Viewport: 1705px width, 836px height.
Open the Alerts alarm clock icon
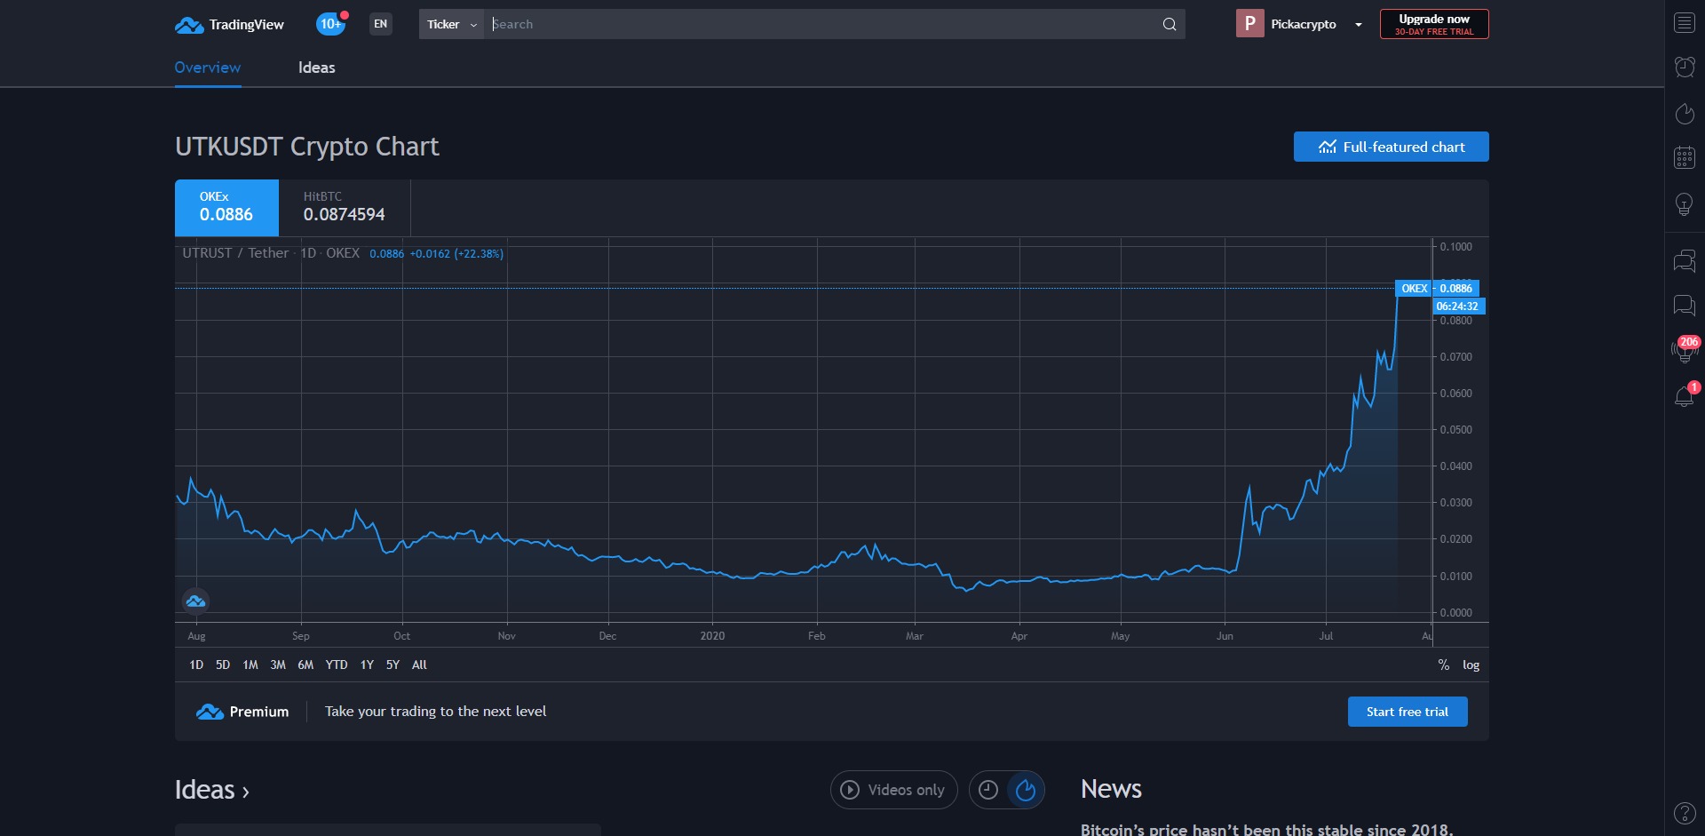click(1685, 68)
